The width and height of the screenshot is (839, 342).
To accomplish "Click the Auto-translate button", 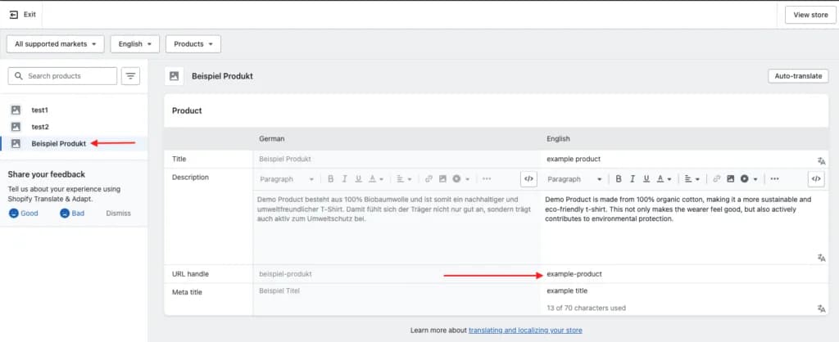I will click(798, 76).
